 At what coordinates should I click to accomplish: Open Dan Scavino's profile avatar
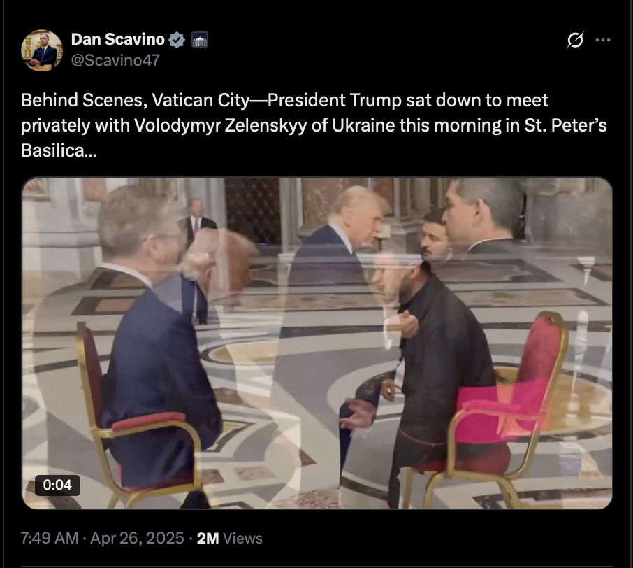point(42,50)
